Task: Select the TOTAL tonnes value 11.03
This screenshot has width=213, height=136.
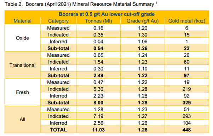Action: point(98,130)
